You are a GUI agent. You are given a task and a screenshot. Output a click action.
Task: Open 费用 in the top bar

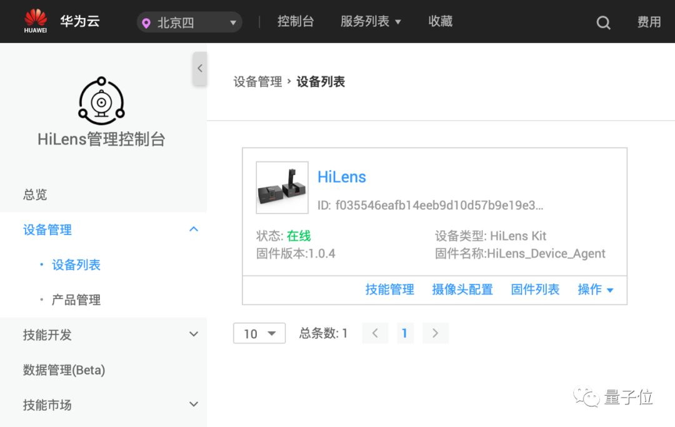(649, 22)
